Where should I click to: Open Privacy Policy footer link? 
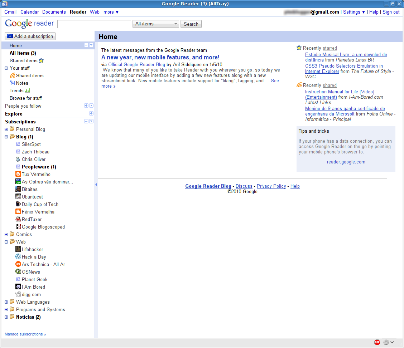point(271,186)
